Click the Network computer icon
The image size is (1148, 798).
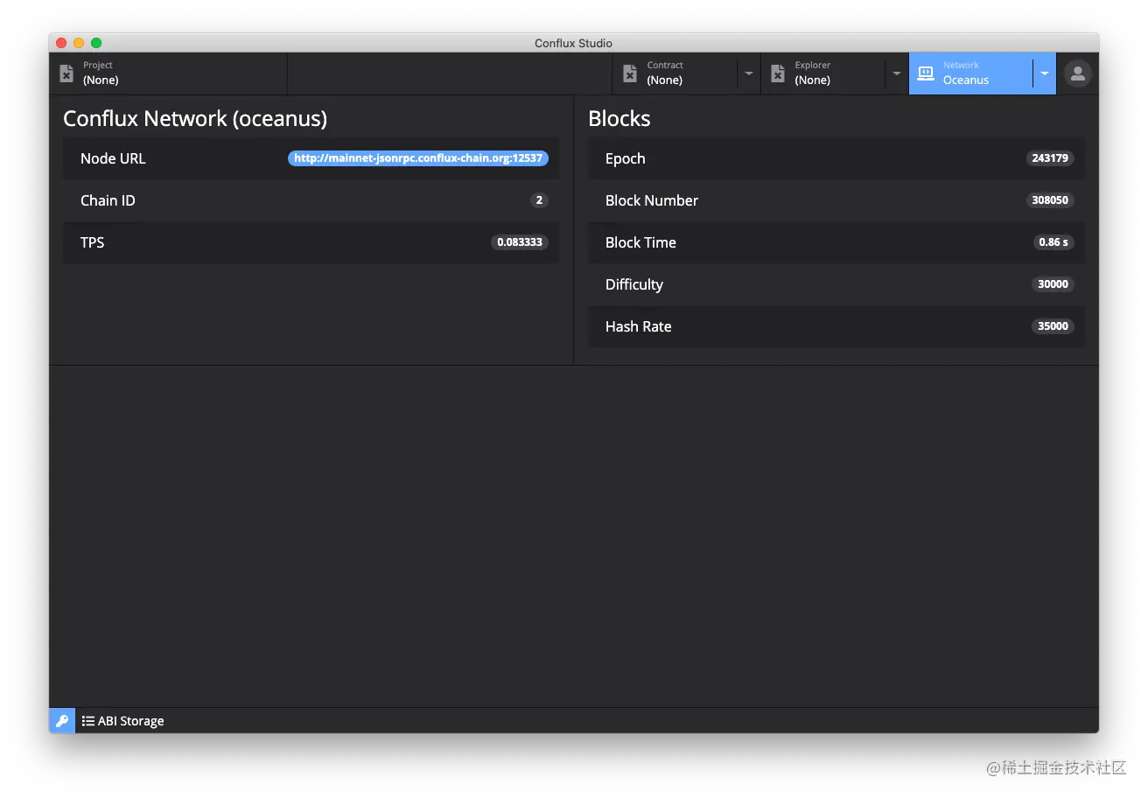(926, 73)
